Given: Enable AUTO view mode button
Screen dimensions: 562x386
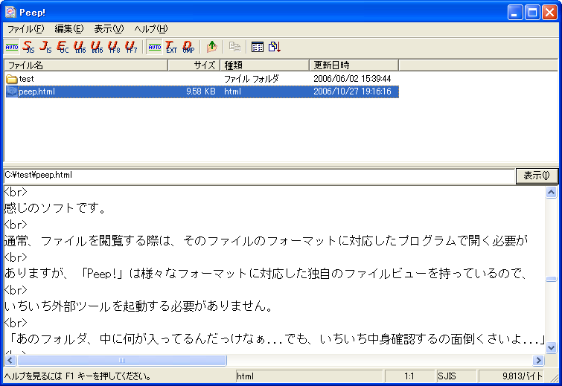Looking at the screenshot, I should [155, 47].
